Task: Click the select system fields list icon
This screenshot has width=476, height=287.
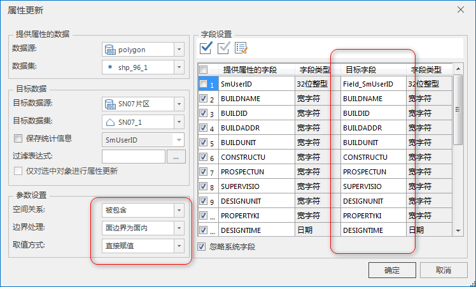Action: (241, 48)
